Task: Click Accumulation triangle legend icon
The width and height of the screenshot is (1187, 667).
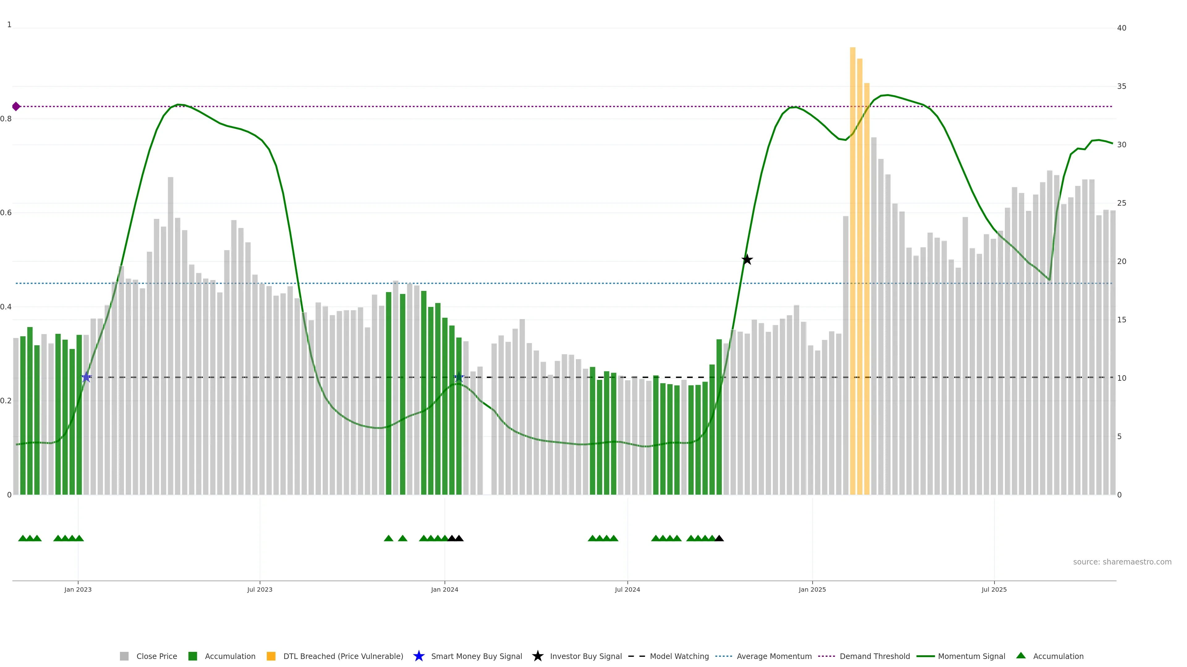Action: (1021, 656)
